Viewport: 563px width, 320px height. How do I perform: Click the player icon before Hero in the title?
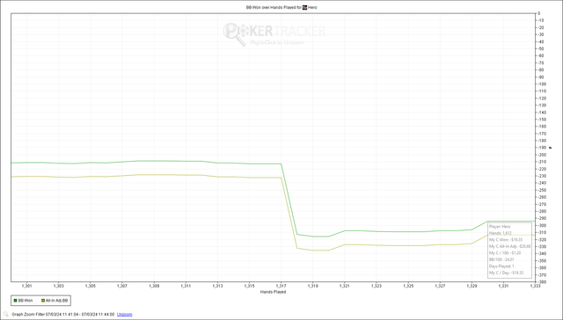[x=305, y=7]
